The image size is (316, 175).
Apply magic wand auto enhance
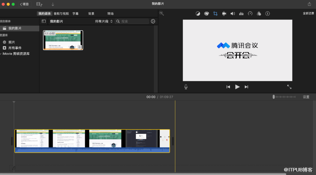click(x=162, y=13)
